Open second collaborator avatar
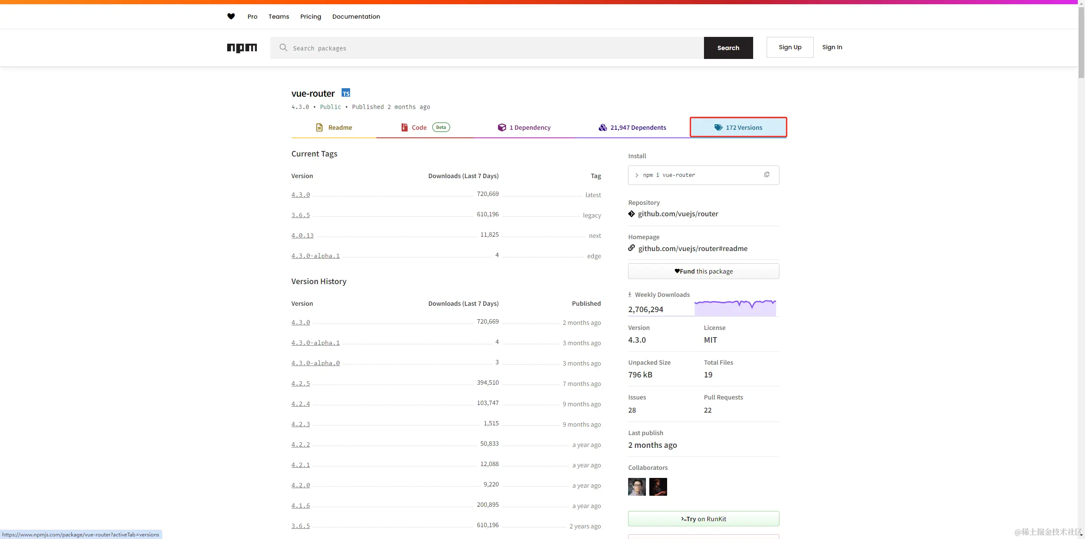This screenshot has height=539, width=1085. [x=658, y=487]
